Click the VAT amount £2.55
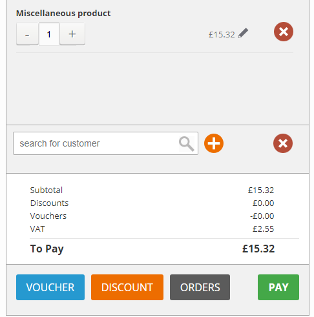Image resolution: width=314 pixels, height=317 pixels. coord(263,229)
